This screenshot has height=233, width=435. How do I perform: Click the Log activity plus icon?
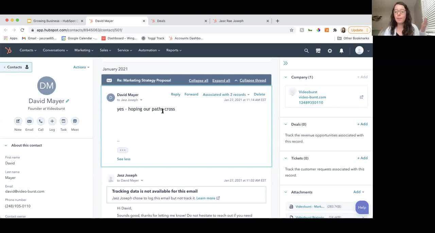tap(52, 121)
